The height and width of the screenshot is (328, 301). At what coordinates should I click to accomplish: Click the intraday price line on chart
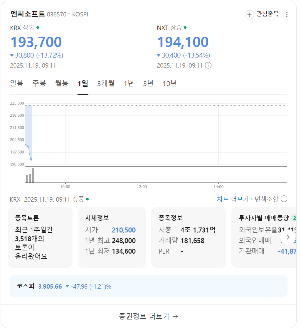coord(29,151)
